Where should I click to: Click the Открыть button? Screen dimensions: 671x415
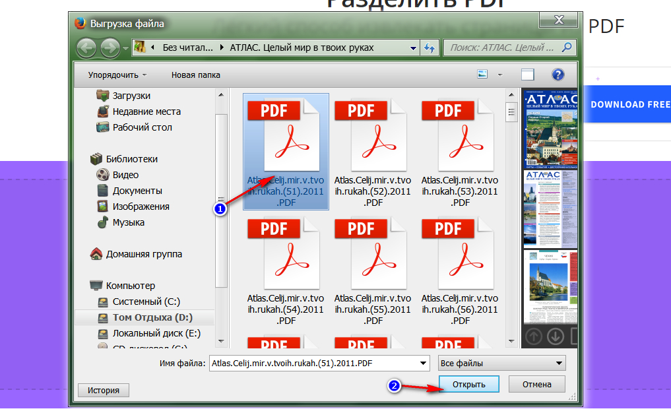469,384
